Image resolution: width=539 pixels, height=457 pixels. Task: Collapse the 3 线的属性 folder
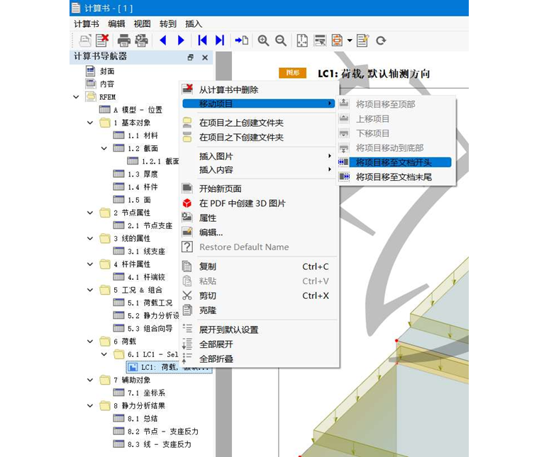click(90, 238)
